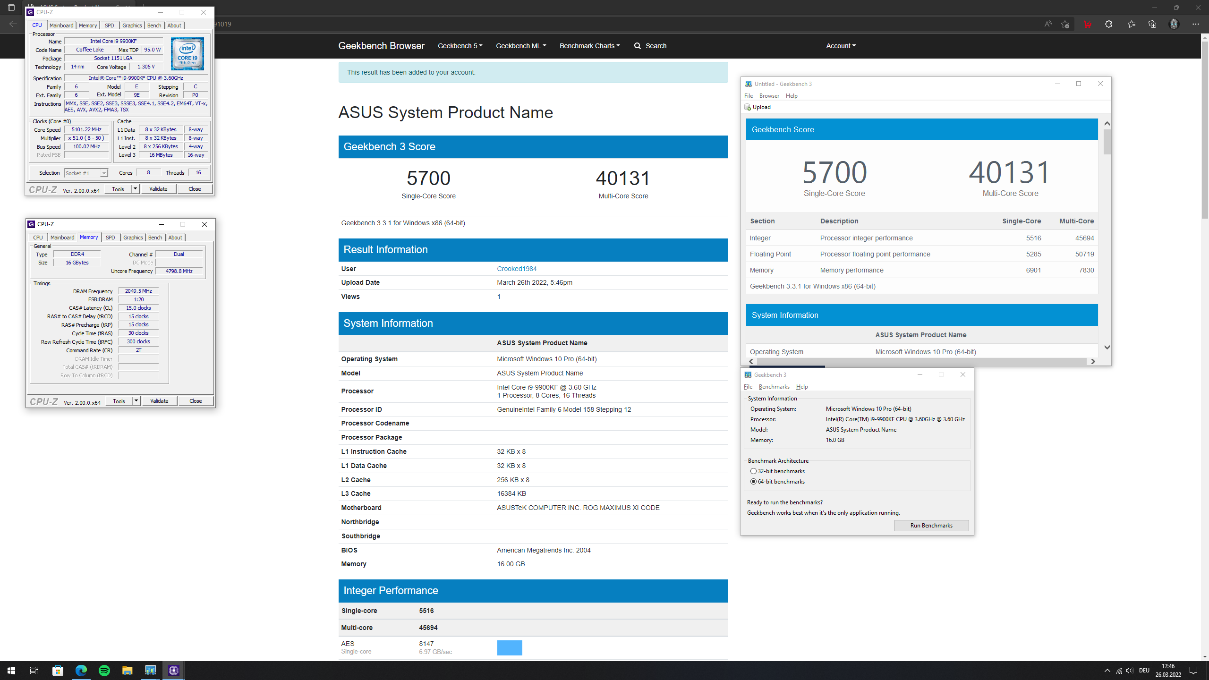1209x680 pixels.
Task: Click Run Benchmarks button
Action: [931, 526]
